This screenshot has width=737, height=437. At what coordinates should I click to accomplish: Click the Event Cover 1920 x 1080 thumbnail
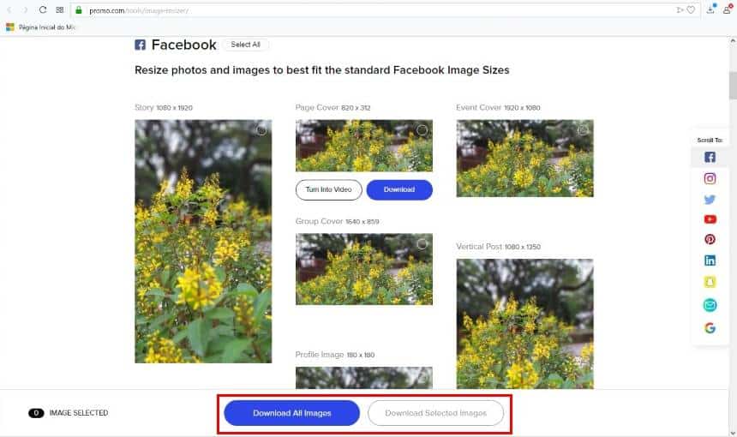click(524, 159)
